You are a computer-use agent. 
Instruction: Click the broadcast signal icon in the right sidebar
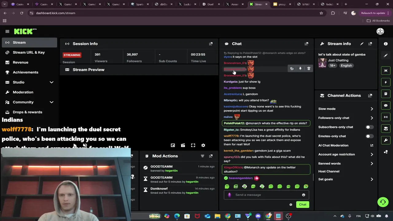(x=386, y=117)
